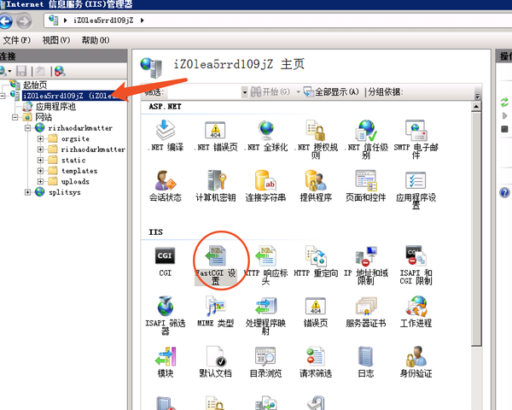Open the ISAPI 筛选器 feature
This screenshot has height=410, width=512.
[x=166, y=315]
